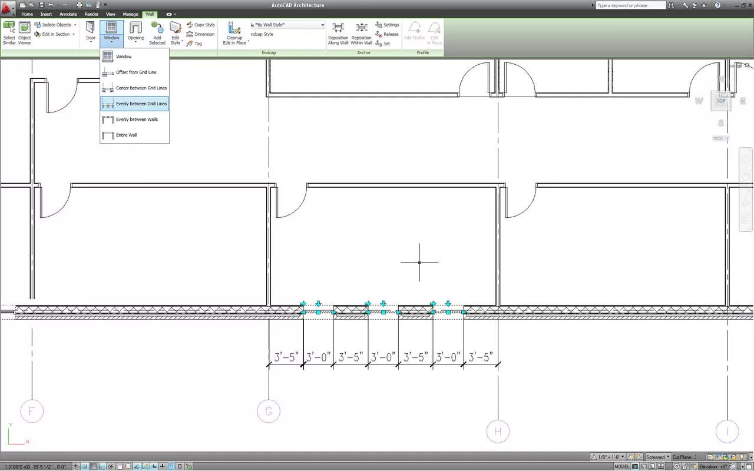The image size is (754, 471).
Task: Click the Select Similar tool
Action: tap(9, 33)
